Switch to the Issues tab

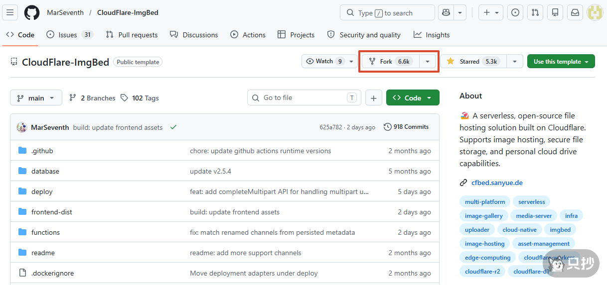(x=69, y=35)
